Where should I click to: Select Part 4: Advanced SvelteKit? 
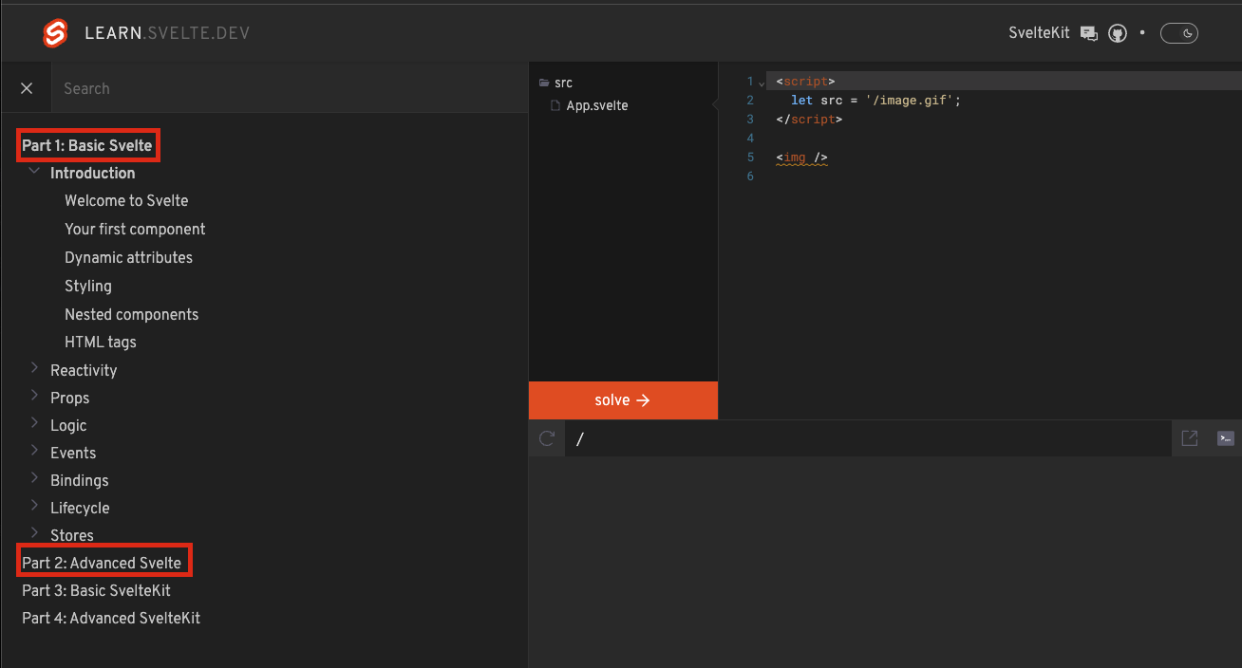(111, 618)
